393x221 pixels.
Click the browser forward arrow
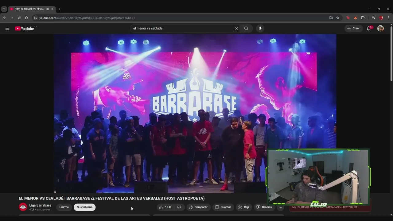pos(12,18)
